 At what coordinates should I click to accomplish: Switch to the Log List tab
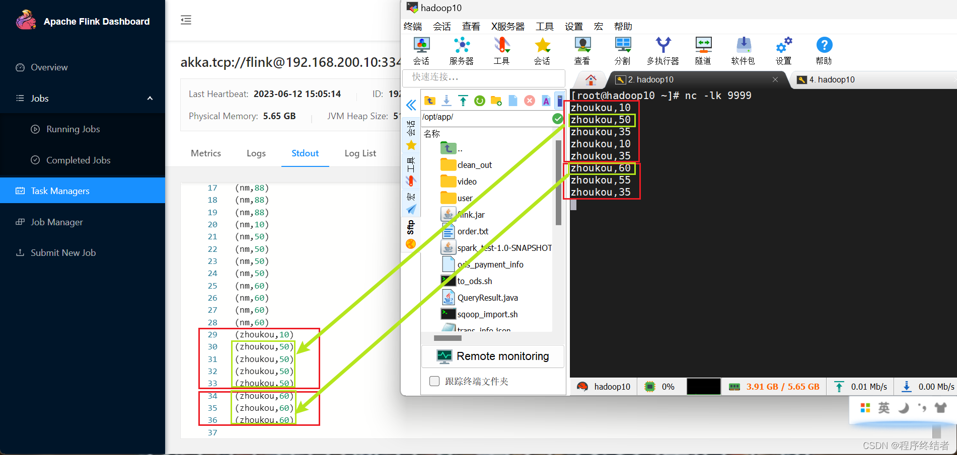(x=360, y=153)
